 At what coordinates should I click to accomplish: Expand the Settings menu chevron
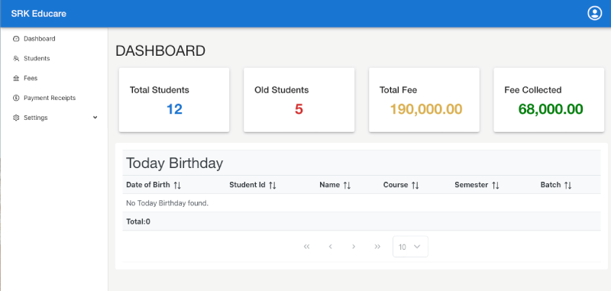coord(95,118)
